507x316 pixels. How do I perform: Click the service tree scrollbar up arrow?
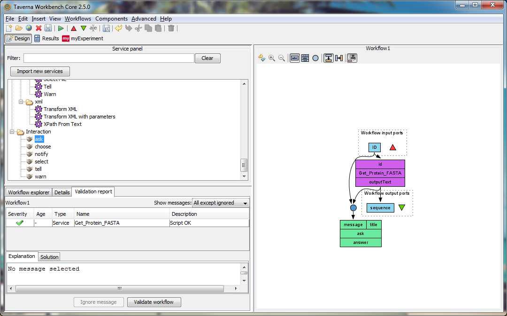(x=244, y=84)
